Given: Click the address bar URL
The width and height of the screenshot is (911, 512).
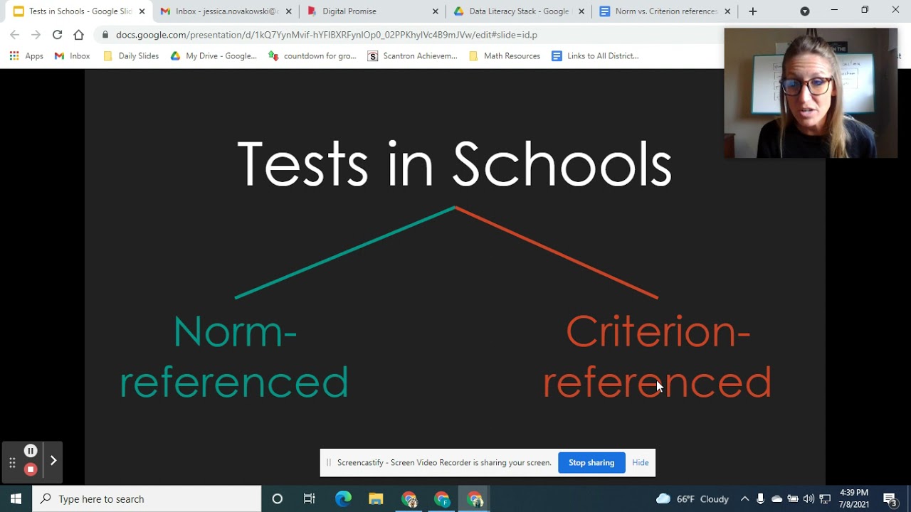Looking at the screenshot, I should click(327, 35).
